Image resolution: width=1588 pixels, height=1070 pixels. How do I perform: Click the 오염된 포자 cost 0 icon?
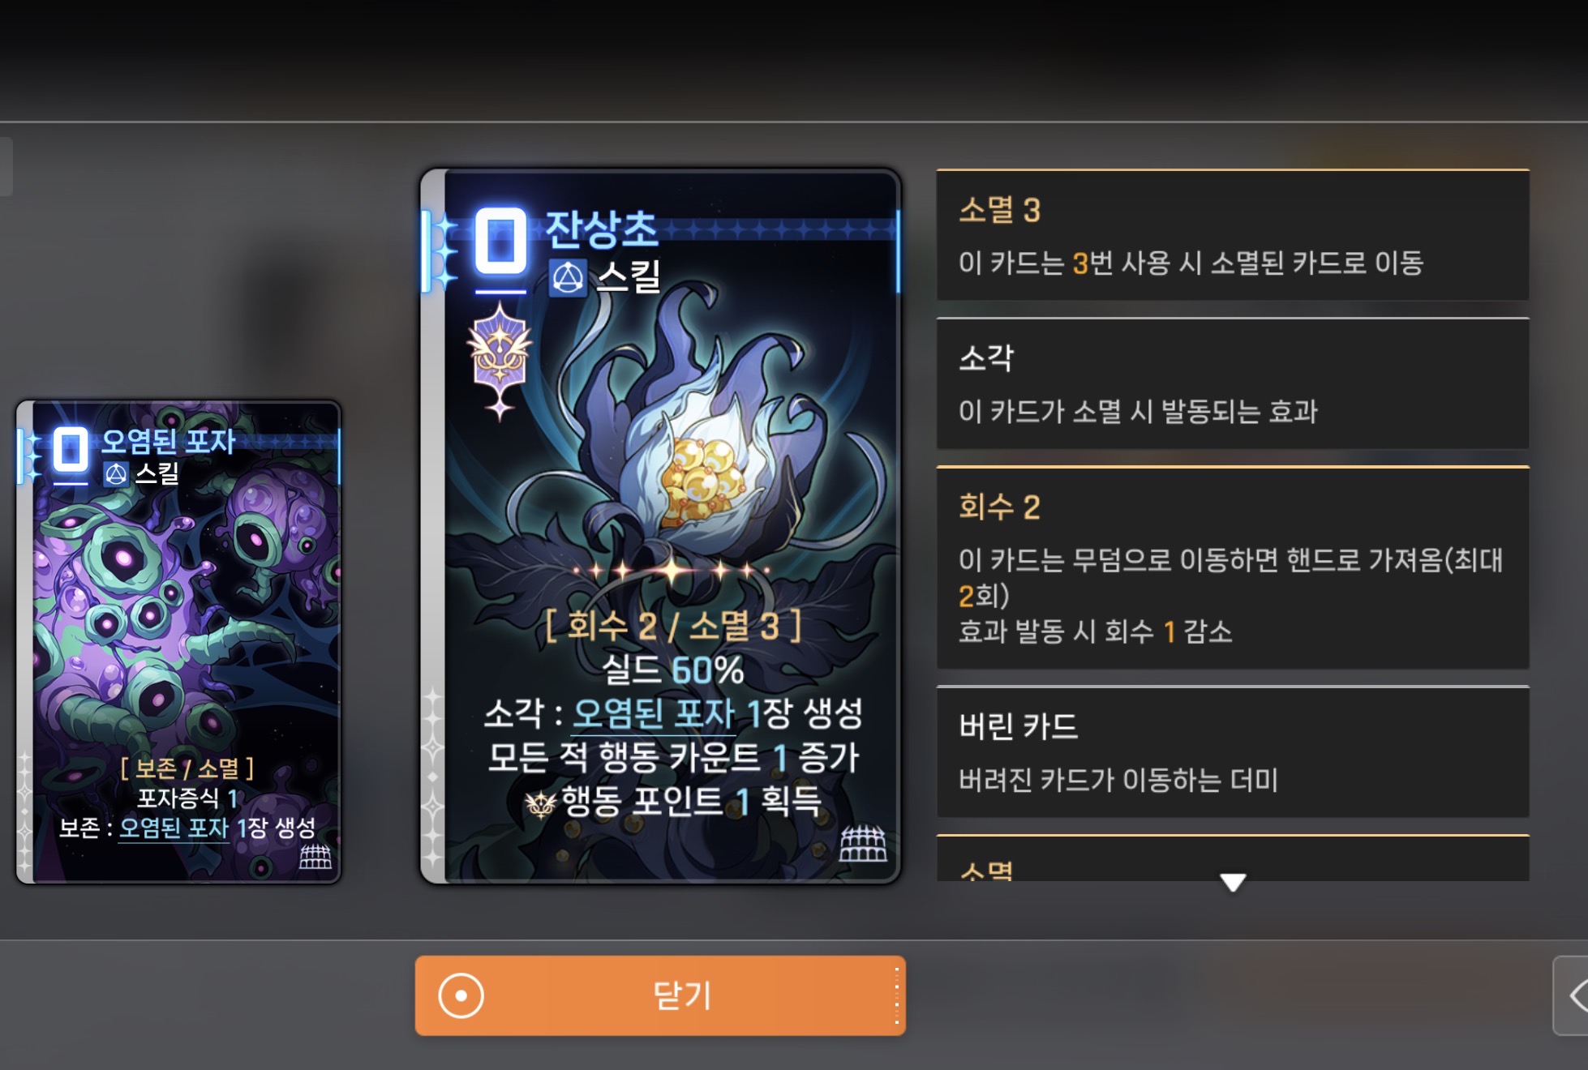click(x=71, y=449)
